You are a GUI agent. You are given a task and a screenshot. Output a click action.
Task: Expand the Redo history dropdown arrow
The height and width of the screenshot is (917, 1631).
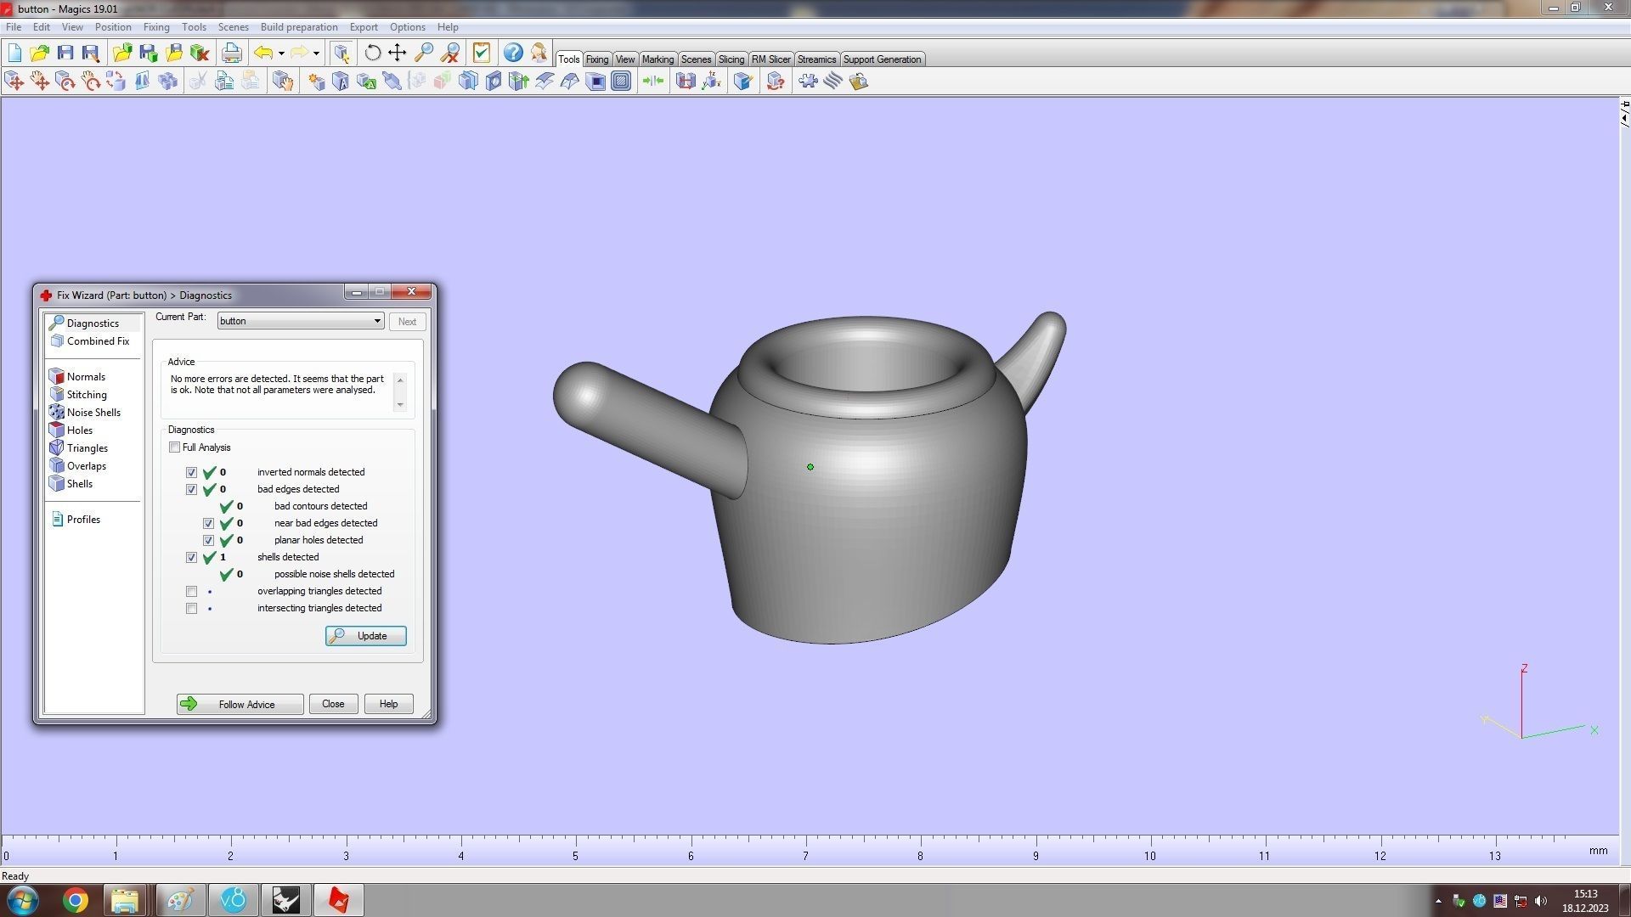click(x=316, y=53)
